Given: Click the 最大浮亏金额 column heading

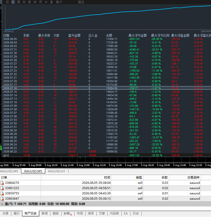Looking at the screenshot, I should (x=137, y=36).
